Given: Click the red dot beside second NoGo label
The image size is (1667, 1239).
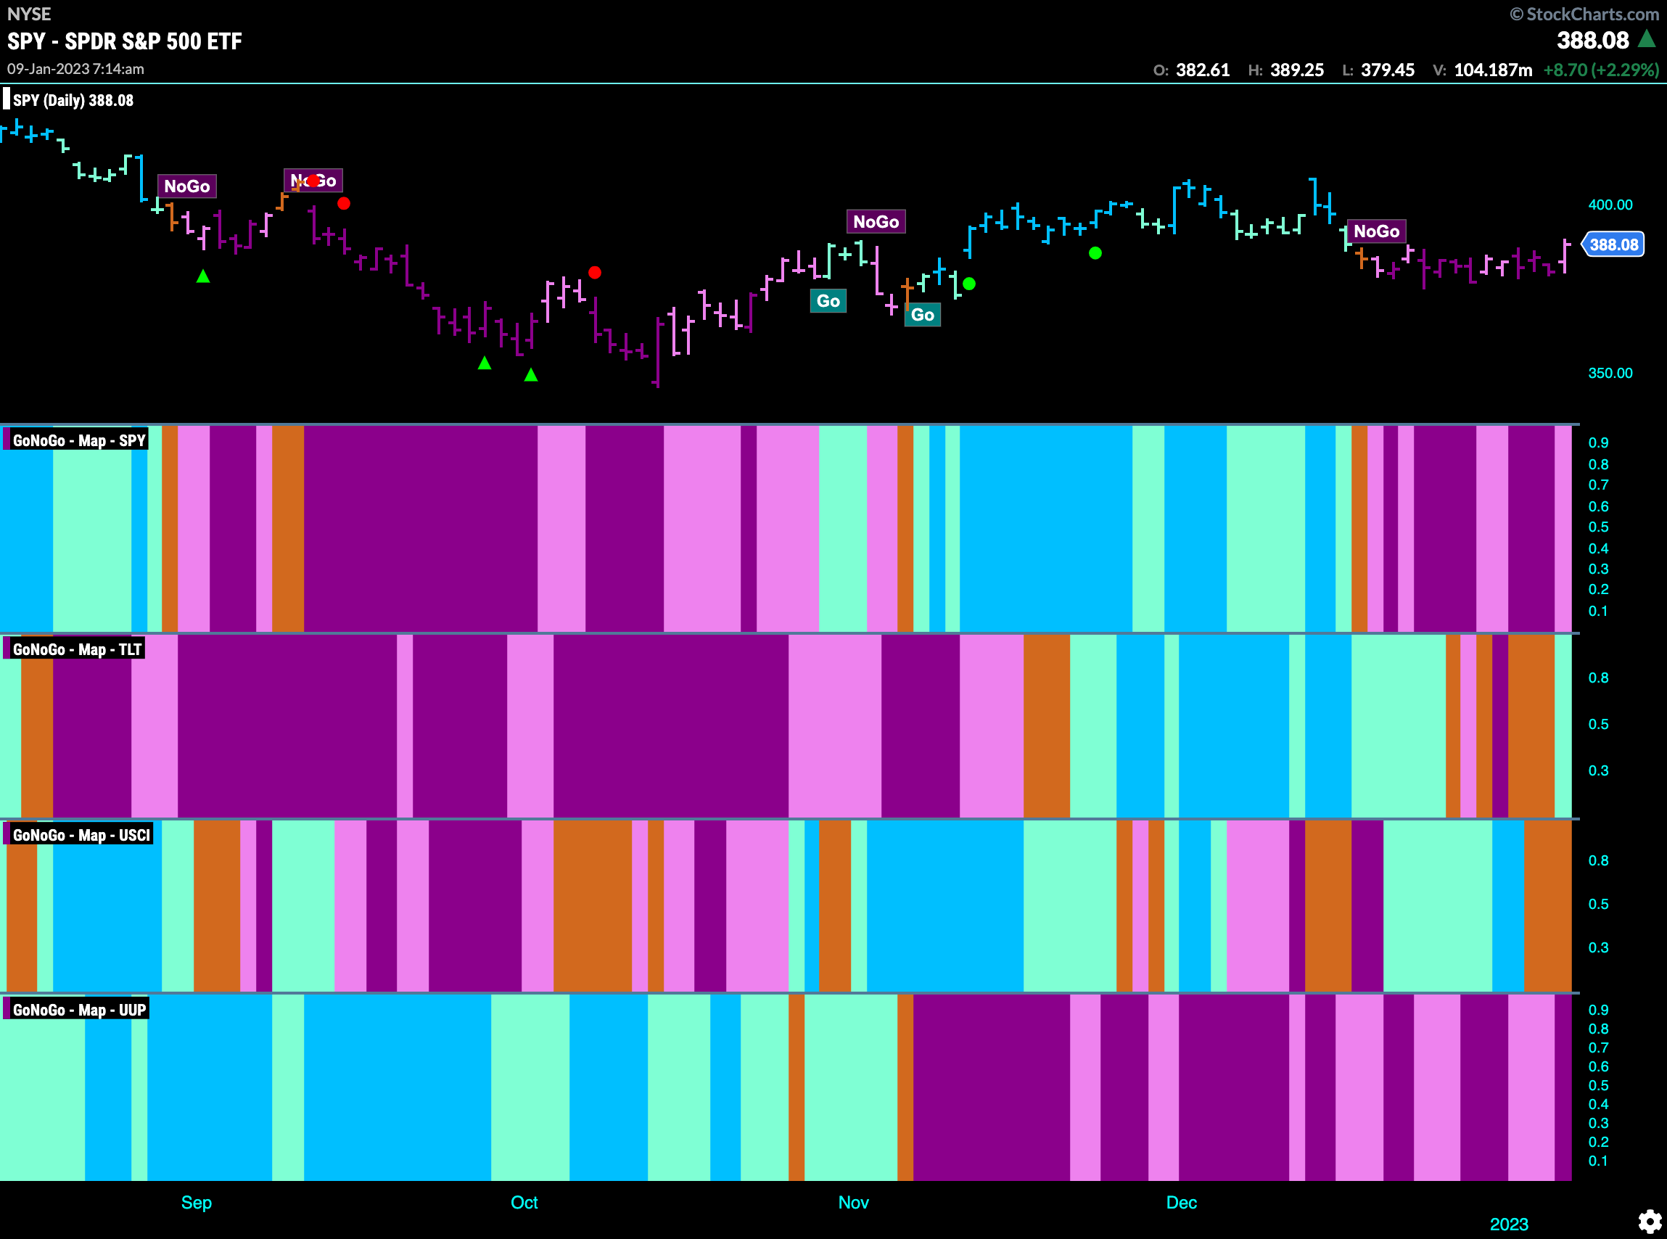Looking at the screenshot, I should [x=343, y=203].
